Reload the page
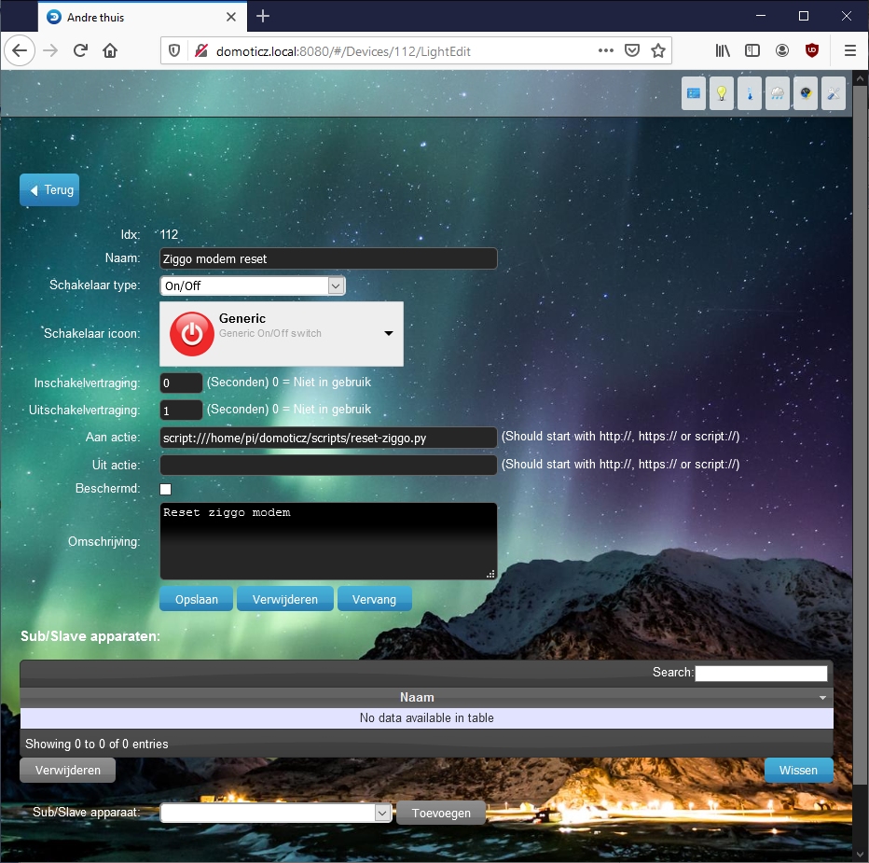869x863 pixels. (80, 51)
